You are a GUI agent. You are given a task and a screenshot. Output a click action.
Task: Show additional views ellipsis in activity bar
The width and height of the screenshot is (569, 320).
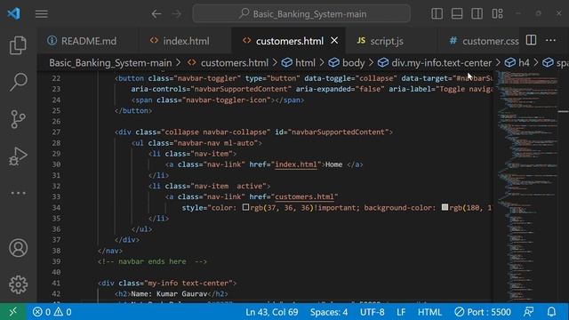tap(18, 193)
